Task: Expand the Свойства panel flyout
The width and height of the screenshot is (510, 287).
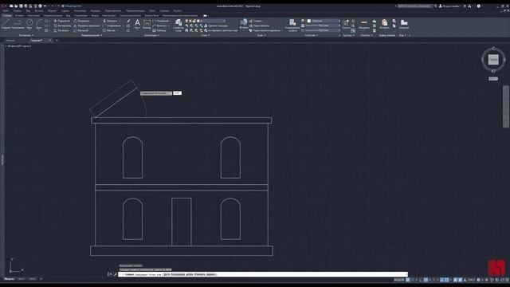Action: pyautogui.click(x=312, y=35)
